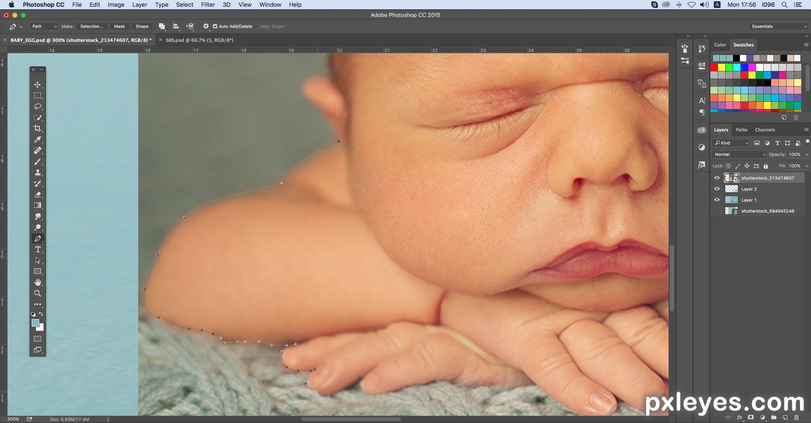811x423 pixels.
Task: Open the Edit Toolbar ellipsis icon
Action: [38, 304]
